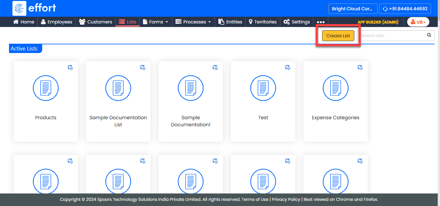
Task: Click sync icon on Test card
Action: pyautogui.click(x=288, y=67)
